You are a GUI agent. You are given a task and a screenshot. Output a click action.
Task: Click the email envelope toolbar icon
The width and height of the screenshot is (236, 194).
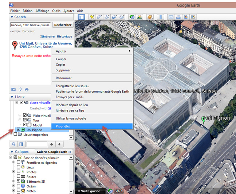point(171,17)
